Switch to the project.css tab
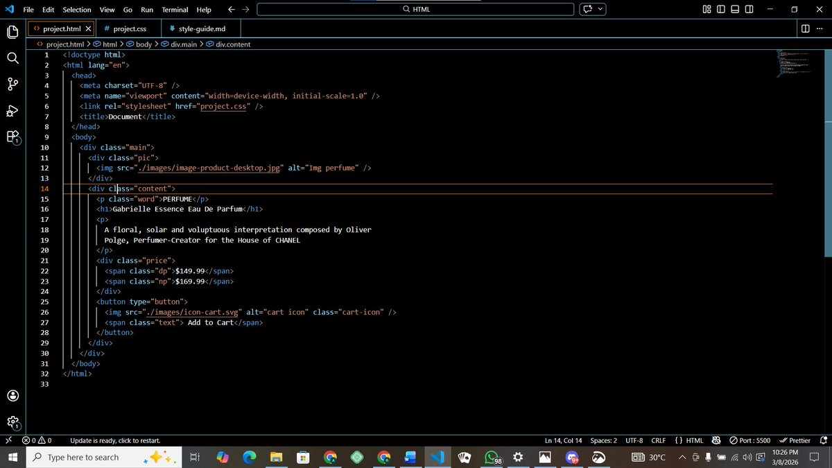This screenshot has height=468, width=832. pyautogui.click(x=130, y=28)
